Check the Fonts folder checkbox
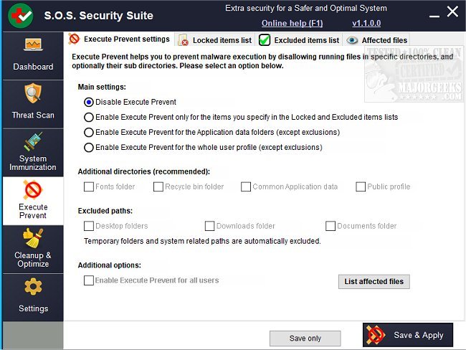The image size is (466, 350). point(89,186)
